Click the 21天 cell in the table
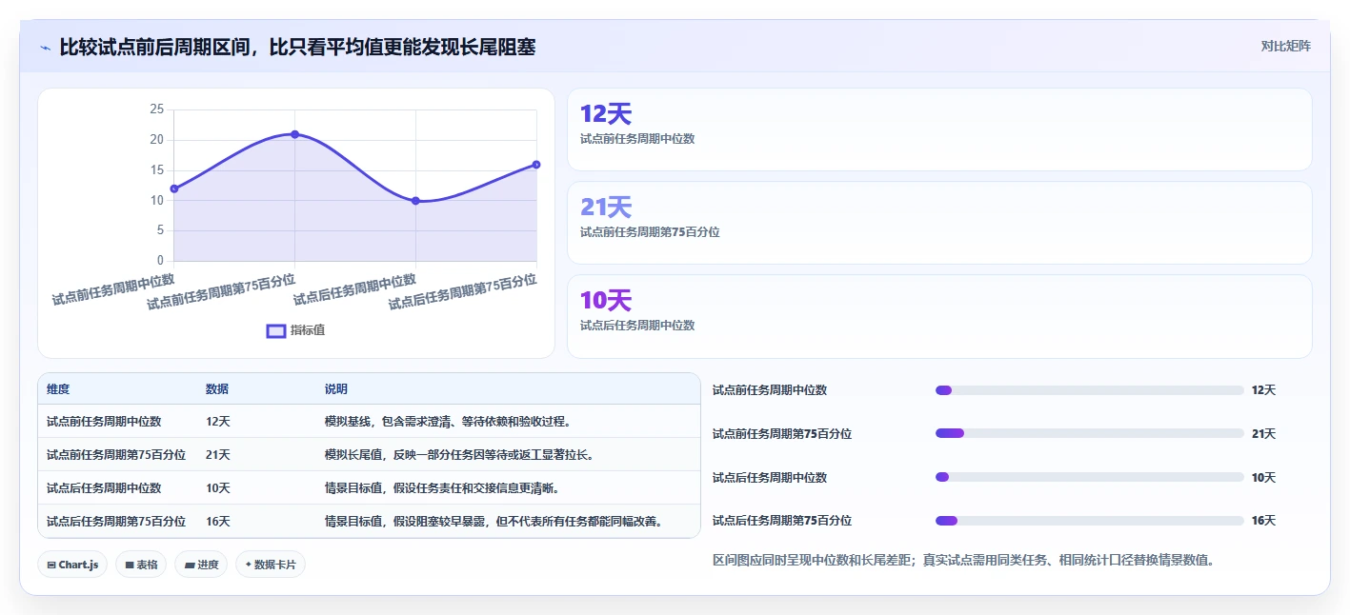The image size is (1350, 615). [218, 455]
